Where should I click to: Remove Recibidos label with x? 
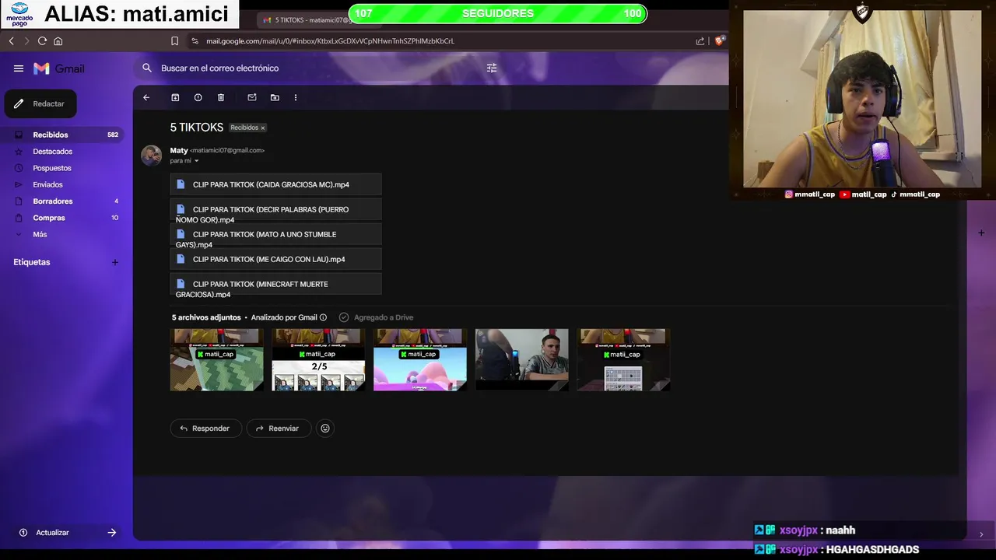pos(263,128)
